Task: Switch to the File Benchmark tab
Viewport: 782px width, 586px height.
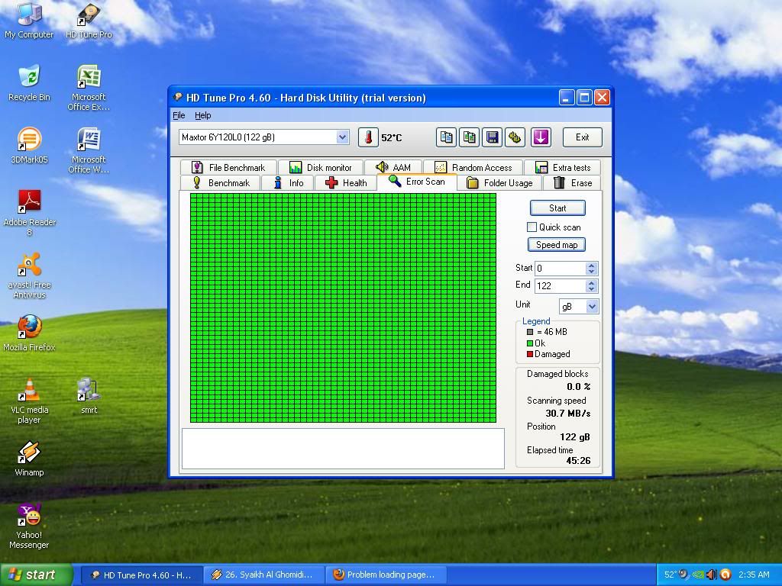Action: coord(228,167)
